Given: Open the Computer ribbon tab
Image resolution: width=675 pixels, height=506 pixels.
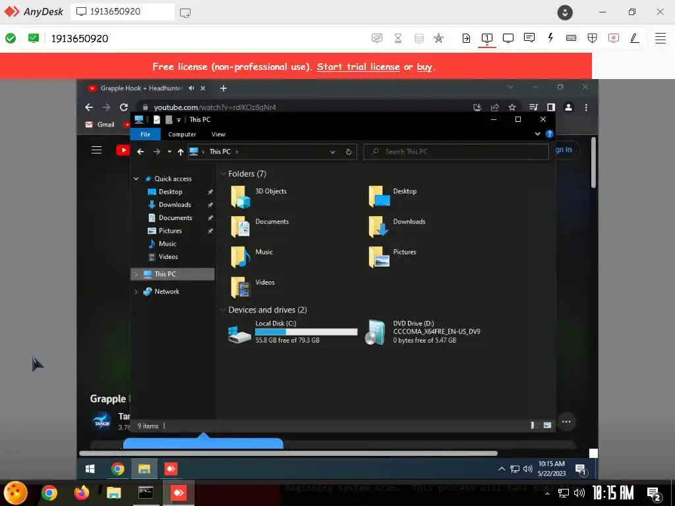Looking at the screenshot, I should (182, 134).
